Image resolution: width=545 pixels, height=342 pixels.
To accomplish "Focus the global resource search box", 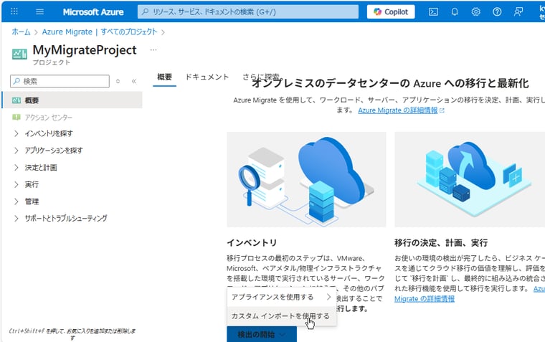I will (x=248, y=11).
